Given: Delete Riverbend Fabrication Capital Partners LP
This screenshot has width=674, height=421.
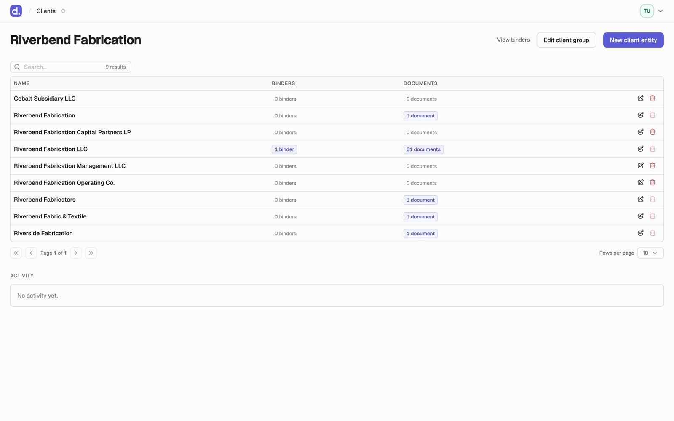Looking at the screenshot, I should (x=652, y=132).
